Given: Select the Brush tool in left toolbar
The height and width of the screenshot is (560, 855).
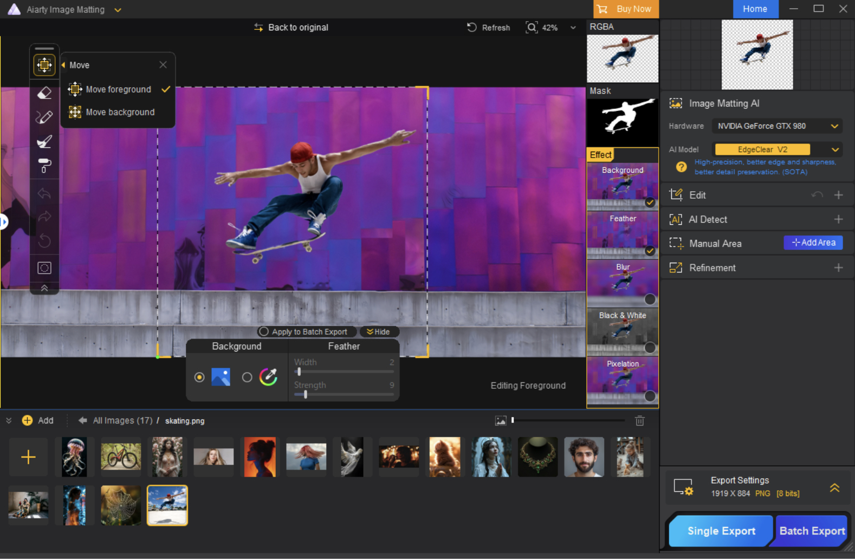Looking at the screenshot, I should [44, 141].
